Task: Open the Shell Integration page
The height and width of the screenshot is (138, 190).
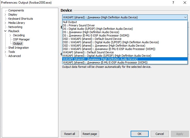Action: point(18,48)
